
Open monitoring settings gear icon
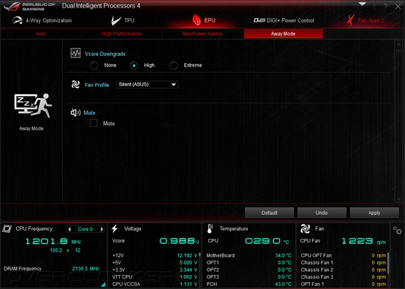[397, 230]
